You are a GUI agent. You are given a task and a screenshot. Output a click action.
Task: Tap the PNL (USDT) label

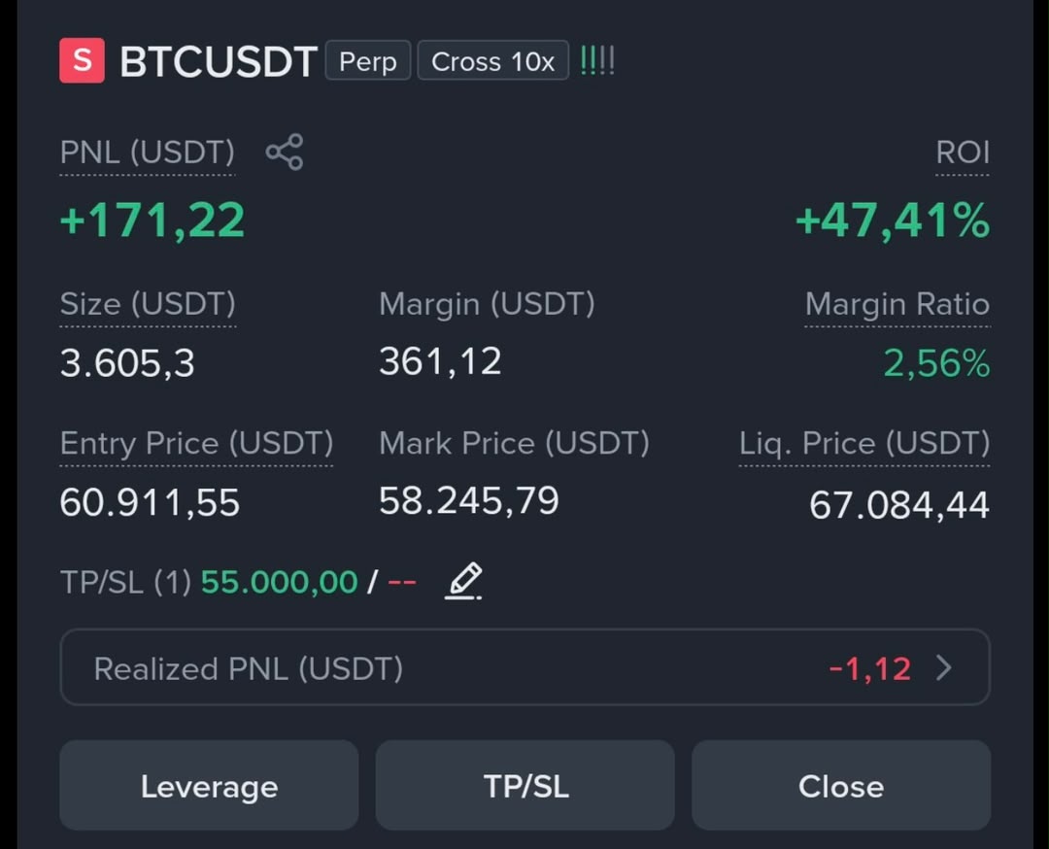[x=148, y=153]
